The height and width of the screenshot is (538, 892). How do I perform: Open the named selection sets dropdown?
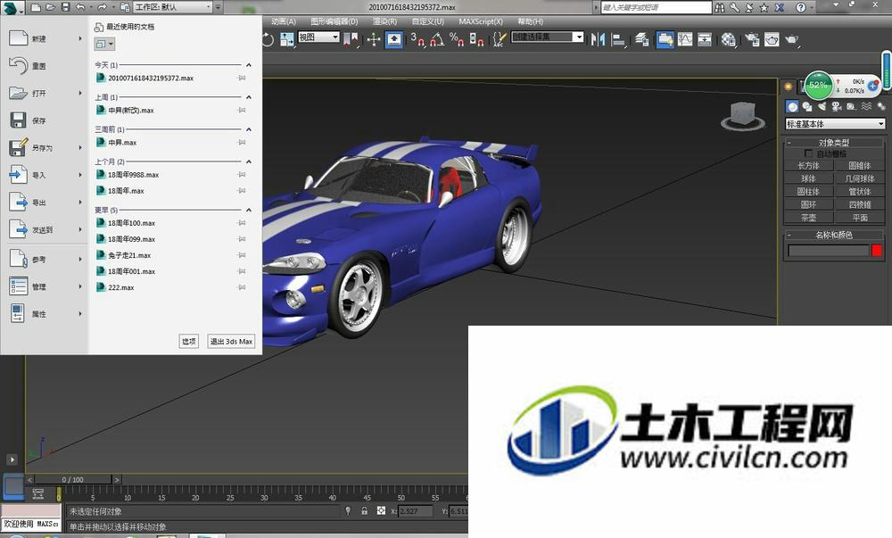[x=548, y=37]
